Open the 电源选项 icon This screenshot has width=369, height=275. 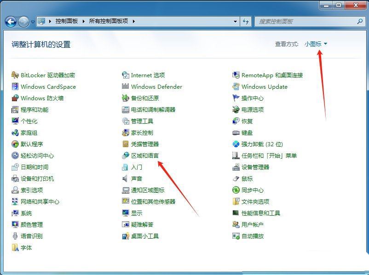point(236,109)
